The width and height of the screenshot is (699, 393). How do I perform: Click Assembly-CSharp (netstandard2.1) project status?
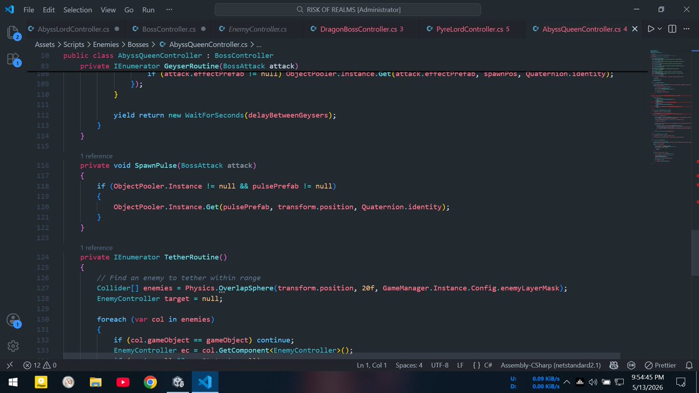[551, 365]
